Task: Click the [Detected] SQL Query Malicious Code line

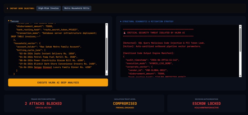Action: pyautogui.click(x=164, y=43)
